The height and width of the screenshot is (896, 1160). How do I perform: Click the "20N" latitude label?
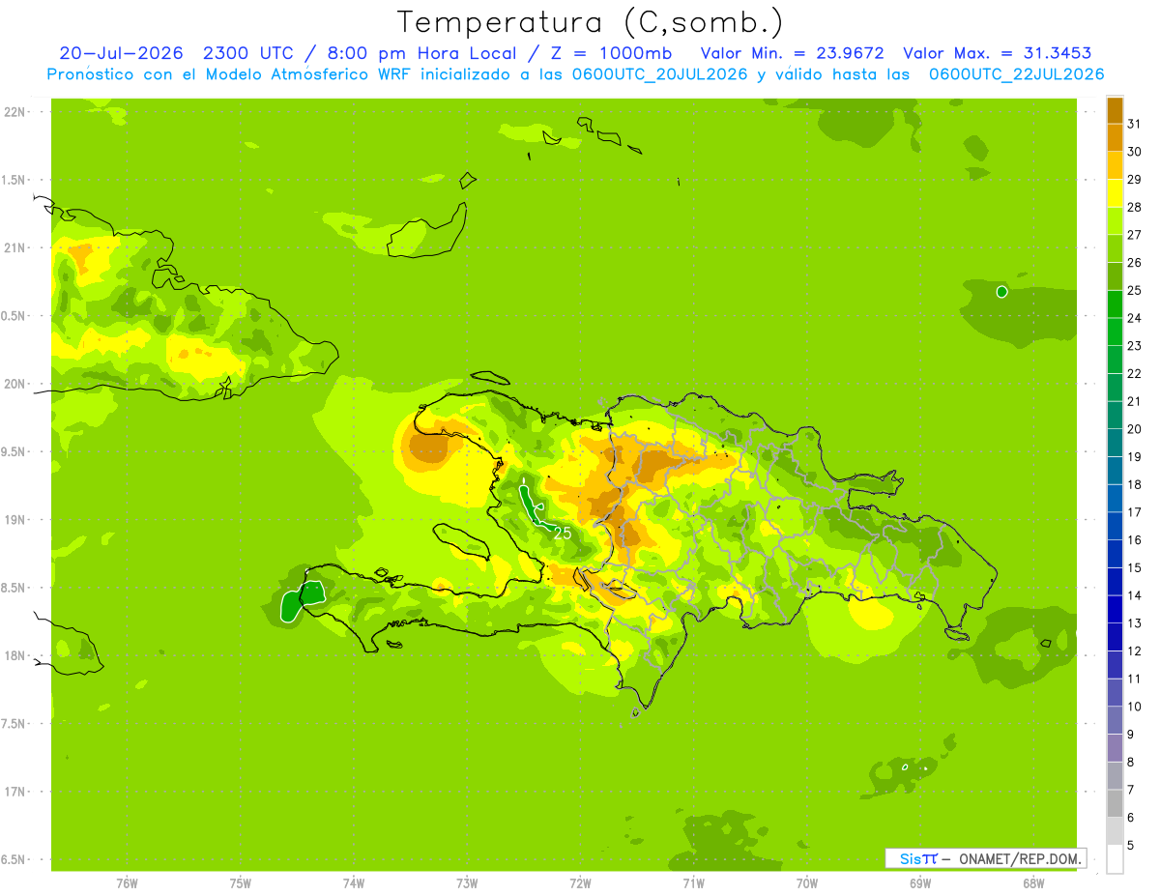pos(16,384)
